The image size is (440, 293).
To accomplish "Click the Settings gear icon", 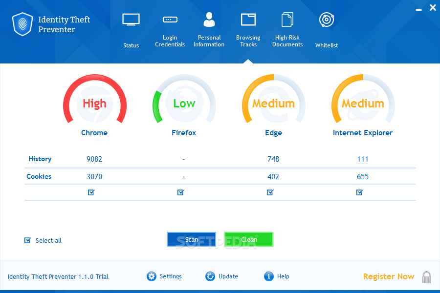I will point(152,276).
